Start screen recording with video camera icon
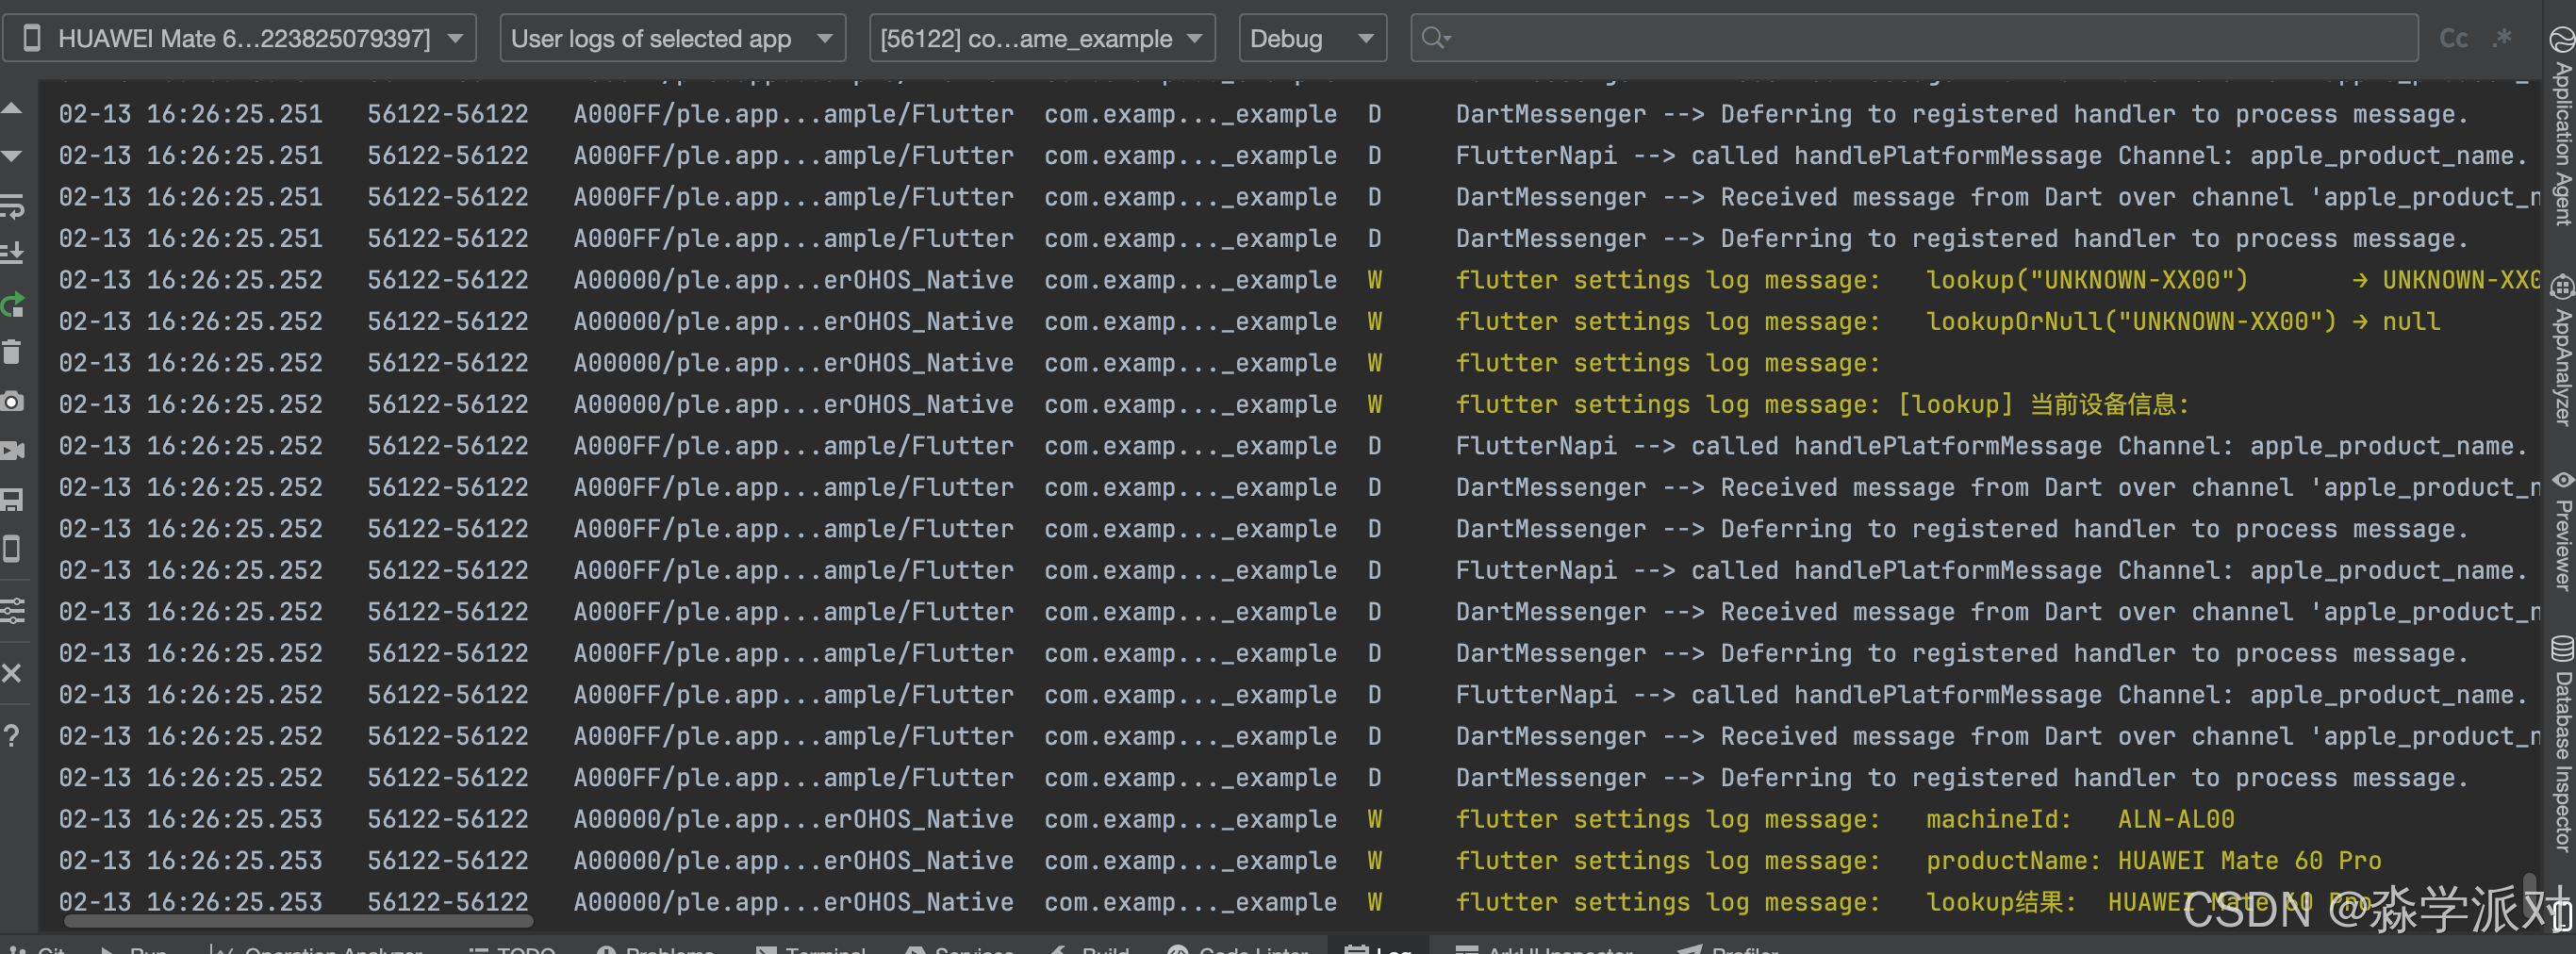 click(x=12, y=451)
